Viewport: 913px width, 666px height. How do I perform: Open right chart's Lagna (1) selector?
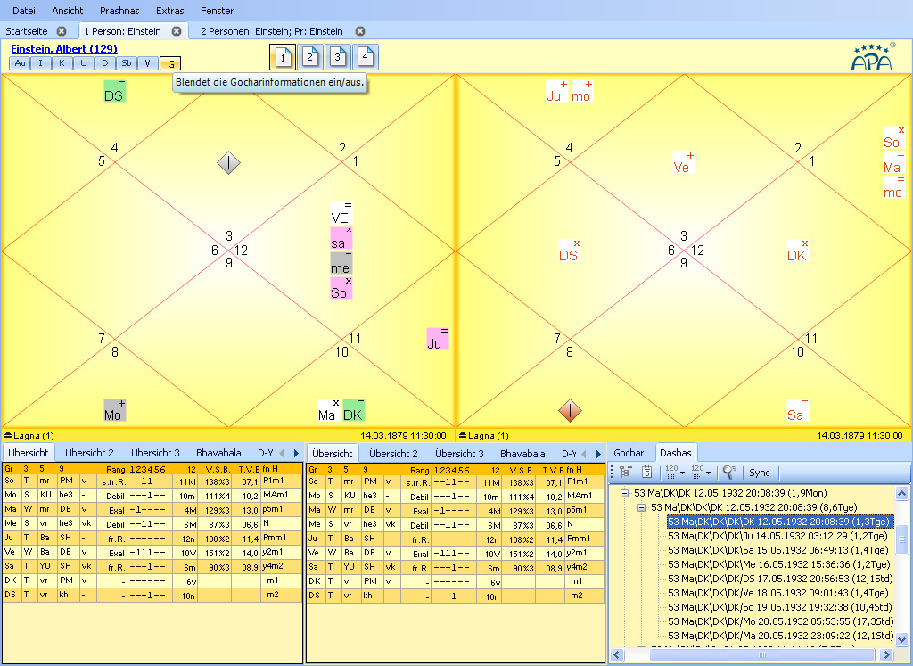click(484, 435)
